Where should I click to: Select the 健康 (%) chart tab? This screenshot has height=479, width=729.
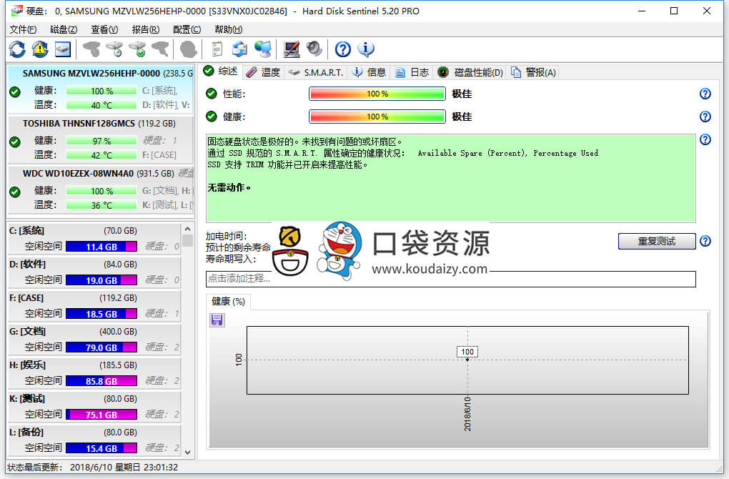point(228,302)
